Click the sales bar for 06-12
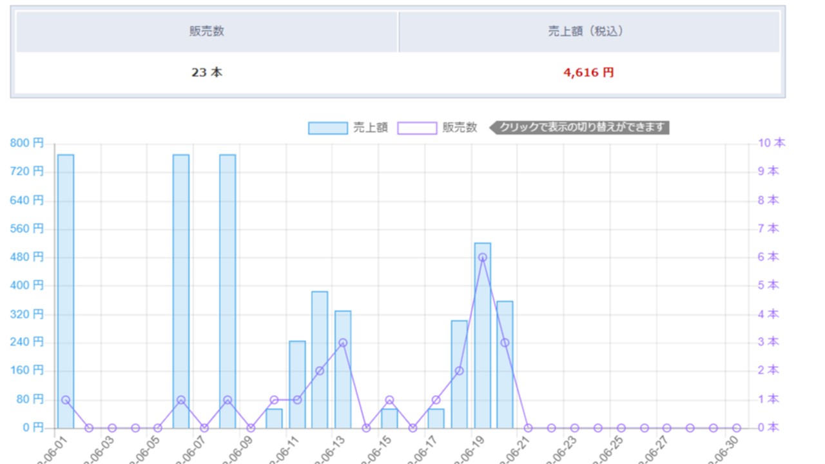The height and width of the screenshot is (464, 825). click(320, 360)
